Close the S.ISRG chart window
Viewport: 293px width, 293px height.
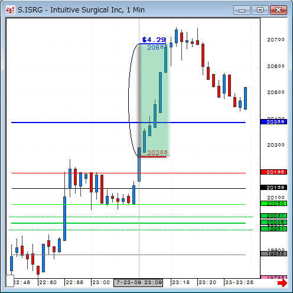pyautogui.click(x=278, y=10)
